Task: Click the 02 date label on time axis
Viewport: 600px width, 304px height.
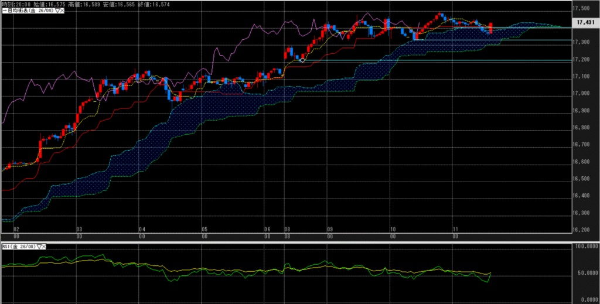Action: [x=16, y=230]
